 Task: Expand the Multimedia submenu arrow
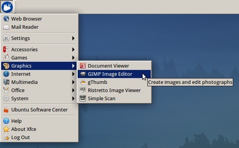73,82
